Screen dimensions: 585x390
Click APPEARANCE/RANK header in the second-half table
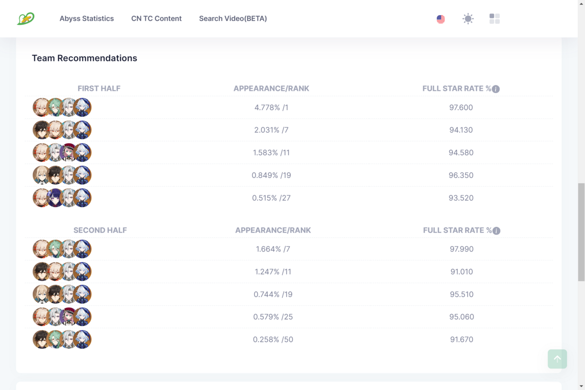273,230
